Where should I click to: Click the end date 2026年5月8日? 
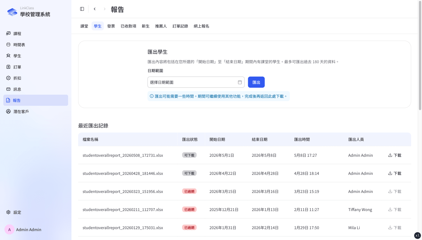click(x=264, y=155)
